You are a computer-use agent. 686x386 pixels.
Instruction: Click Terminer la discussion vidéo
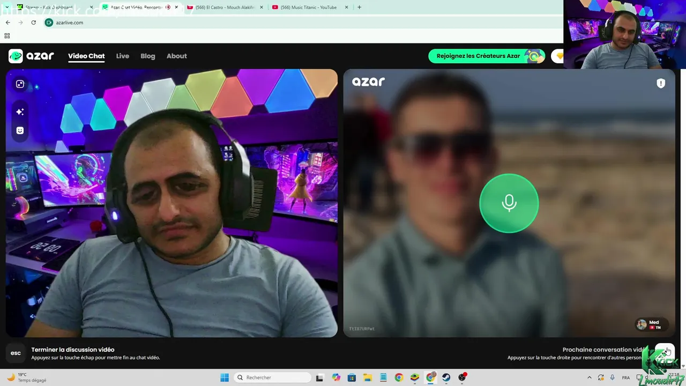point(73,350)
